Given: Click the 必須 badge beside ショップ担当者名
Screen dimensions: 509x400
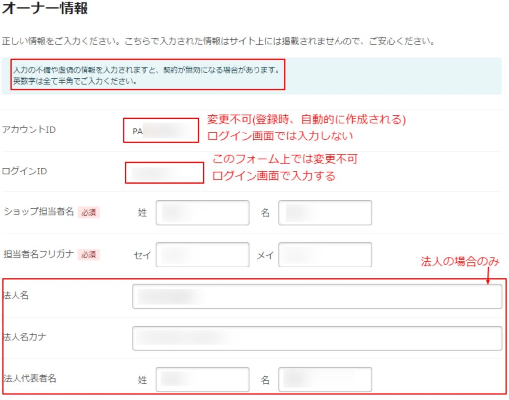Looking at the screenshot, I should 88,213.
